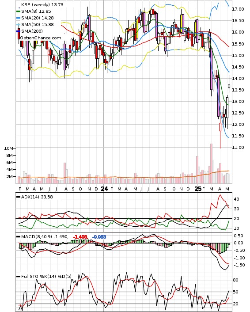
Task: Select the Full STO %K(14) %D(5) label
Action: (46, 276)
